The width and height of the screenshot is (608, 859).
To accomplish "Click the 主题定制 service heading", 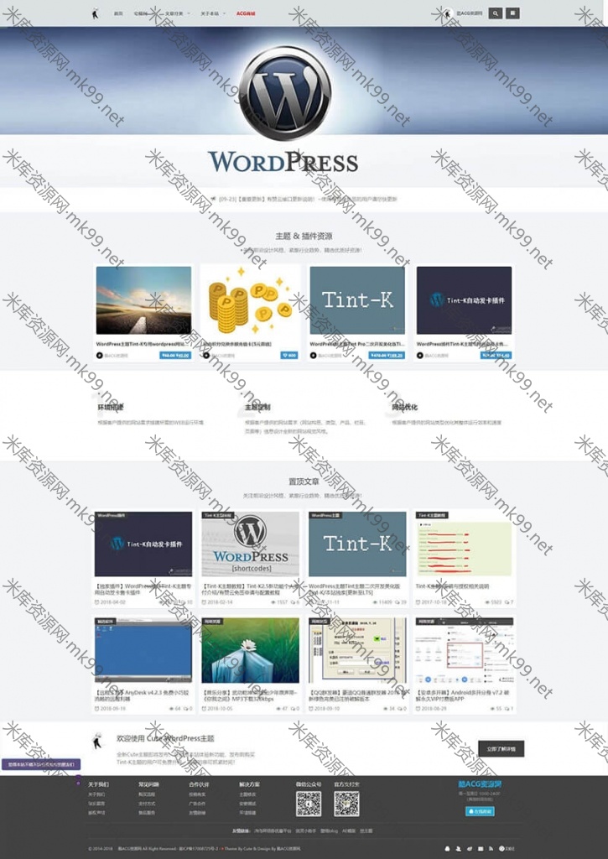I will 257,407.
